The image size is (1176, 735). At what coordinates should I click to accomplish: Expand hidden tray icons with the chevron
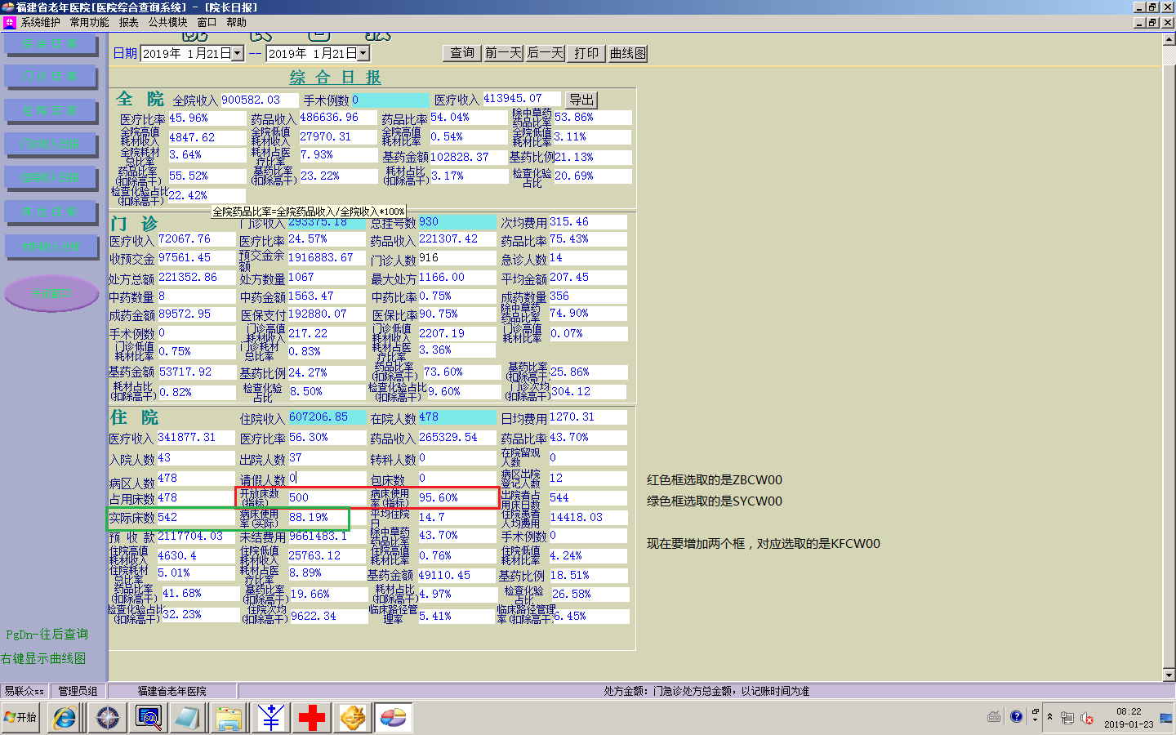click(x=1050, y=717)
